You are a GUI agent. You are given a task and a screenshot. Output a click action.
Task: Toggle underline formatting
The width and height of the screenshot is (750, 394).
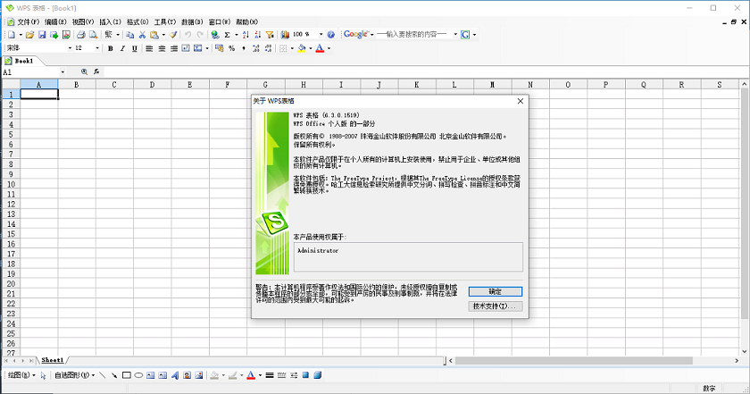135,48
